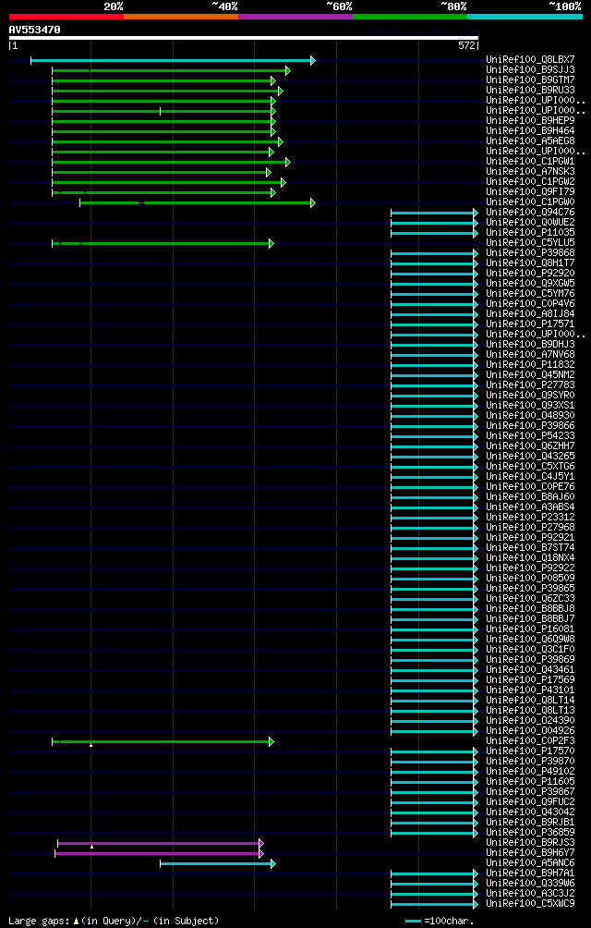
Task: Select the query name AV553470
Action: click(x=34, y=30)
